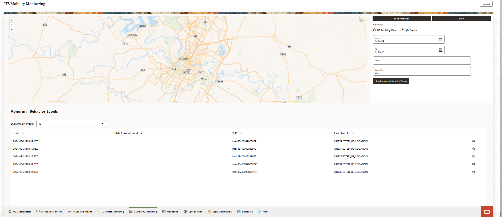Sort table by Exception Id arrows
The image size is (502, 217).
click(353, 133)
